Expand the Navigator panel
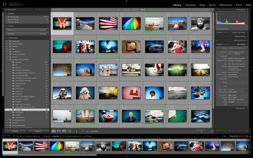The image size is (253, 158). click(x=6, y=9)
